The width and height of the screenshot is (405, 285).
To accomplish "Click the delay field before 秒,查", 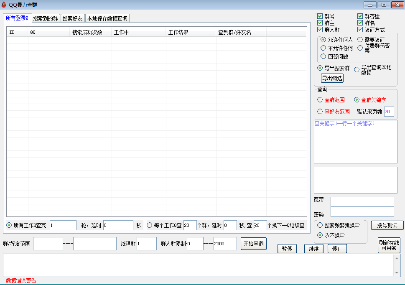I will click(230, 225).
